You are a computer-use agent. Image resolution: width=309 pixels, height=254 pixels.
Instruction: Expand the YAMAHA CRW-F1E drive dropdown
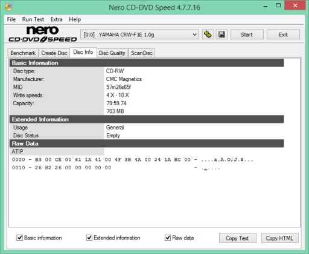pyautogui.click(x=139, y=34)
